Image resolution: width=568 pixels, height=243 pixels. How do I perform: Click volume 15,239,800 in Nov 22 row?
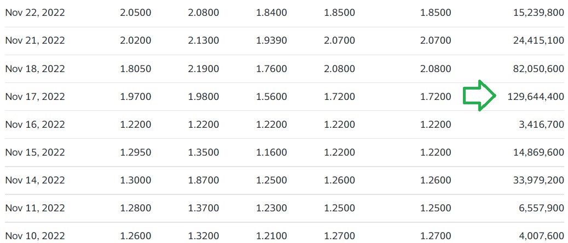pyautogui.click(x=538, y=13)
